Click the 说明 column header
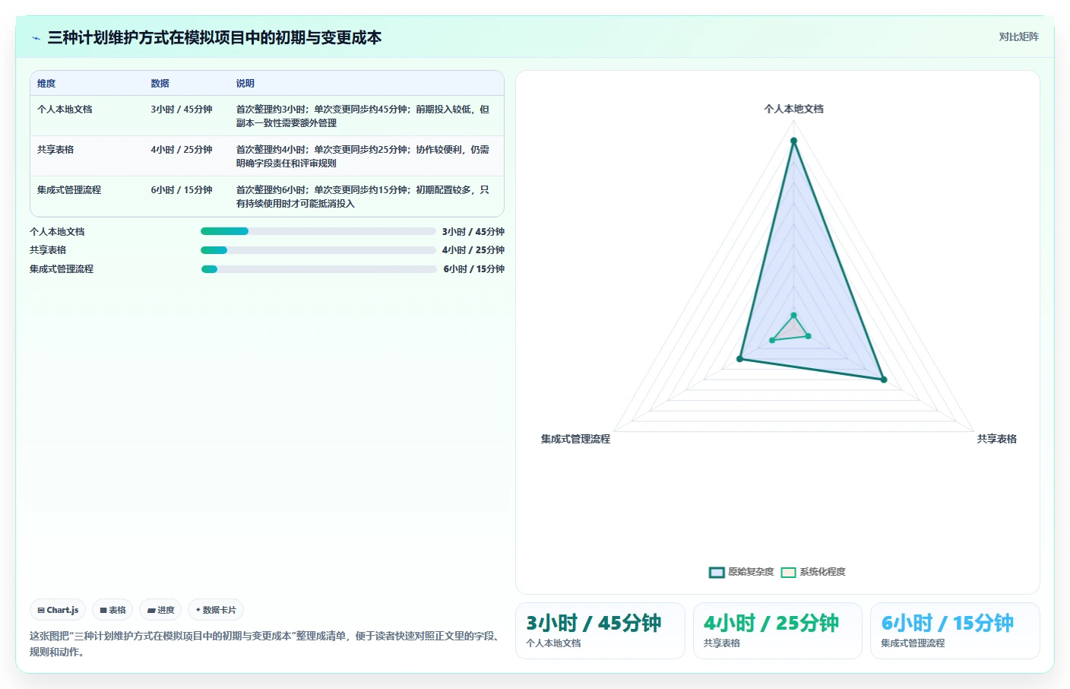1070x689 pixels. point(245,84)
